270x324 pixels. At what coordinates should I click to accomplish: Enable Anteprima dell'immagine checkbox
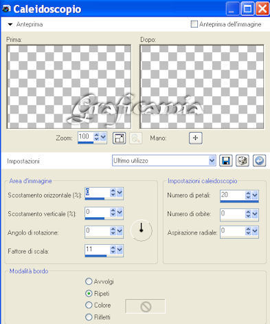coord(194,24)
